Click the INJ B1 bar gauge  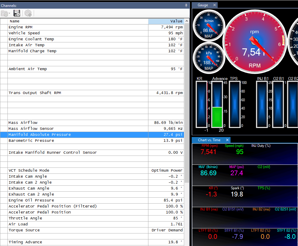click(x=262, y=104)
